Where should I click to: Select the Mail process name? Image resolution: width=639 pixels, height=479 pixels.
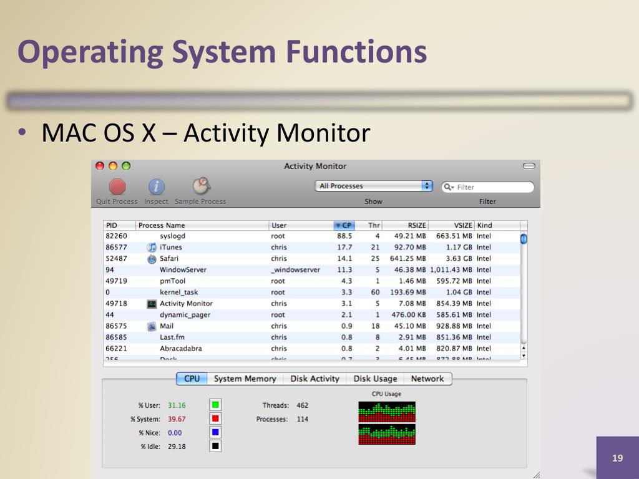167,326
